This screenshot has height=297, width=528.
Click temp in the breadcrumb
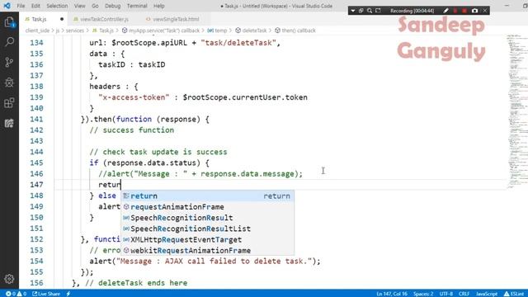pos(217,31)
